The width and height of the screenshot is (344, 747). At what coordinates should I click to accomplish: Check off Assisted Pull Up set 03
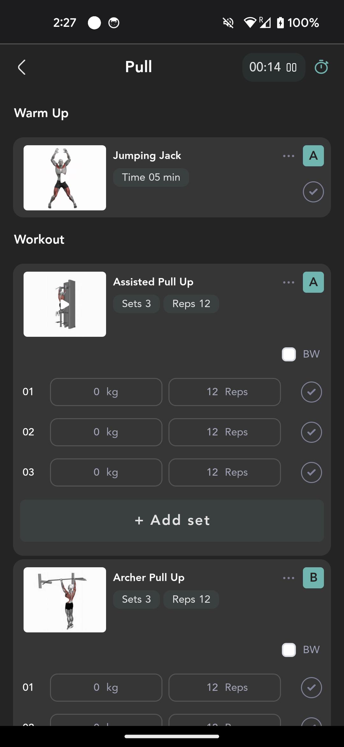(x=311, y=472)
